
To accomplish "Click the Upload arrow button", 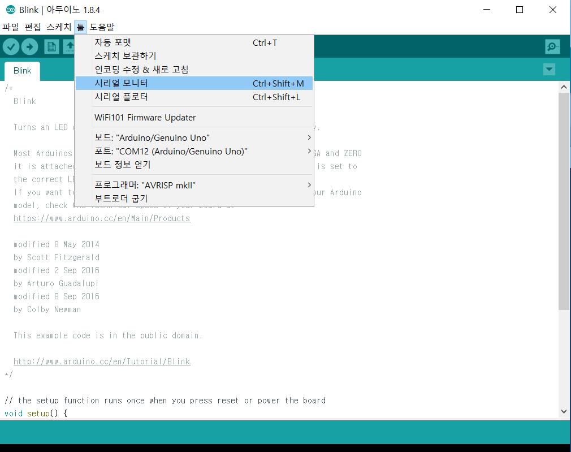I will click(x=29, y=46).
